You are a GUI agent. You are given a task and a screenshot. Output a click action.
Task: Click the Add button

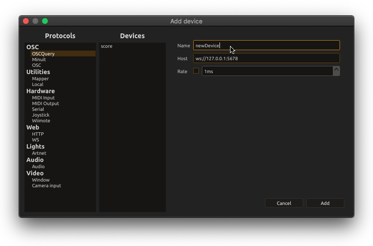(x=325, y=203)
